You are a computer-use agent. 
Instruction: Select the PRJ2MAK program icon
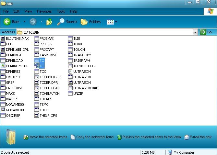pyautogui.click(x=37, y=39)
